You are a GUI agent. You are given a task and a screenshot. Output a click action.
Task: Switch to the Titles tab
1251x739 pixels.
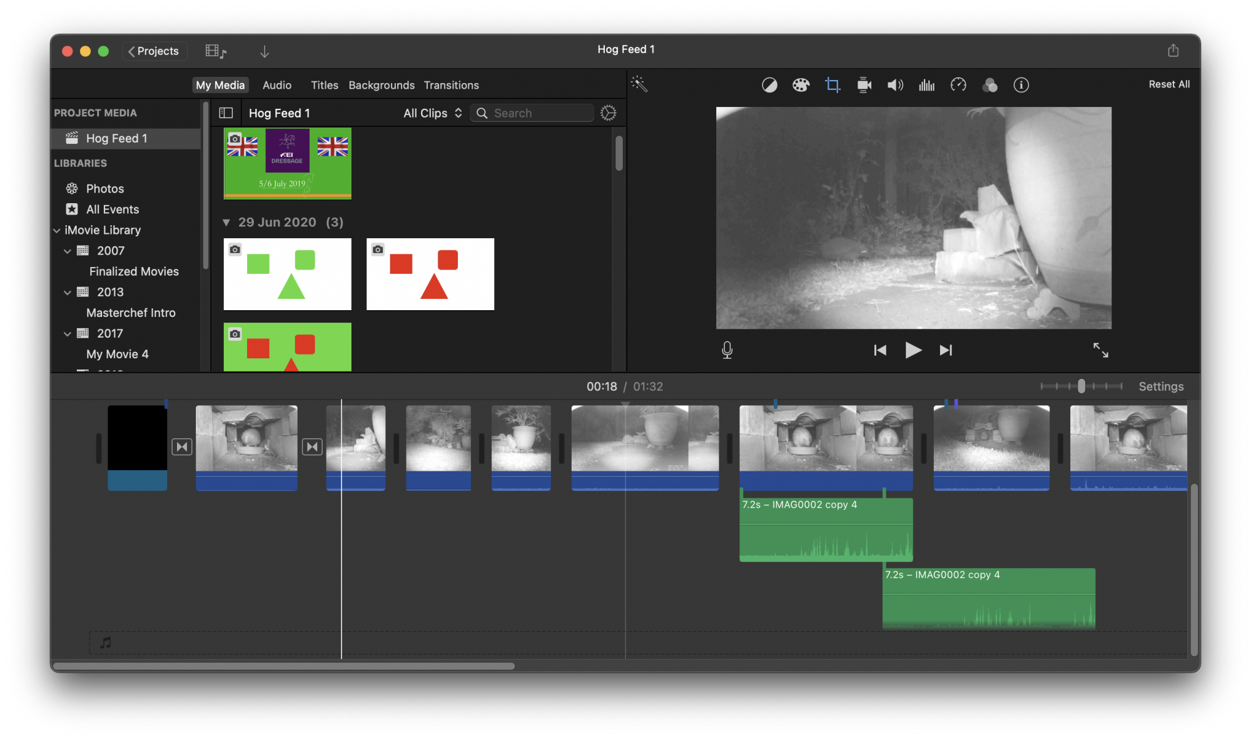tap(325, 85)
